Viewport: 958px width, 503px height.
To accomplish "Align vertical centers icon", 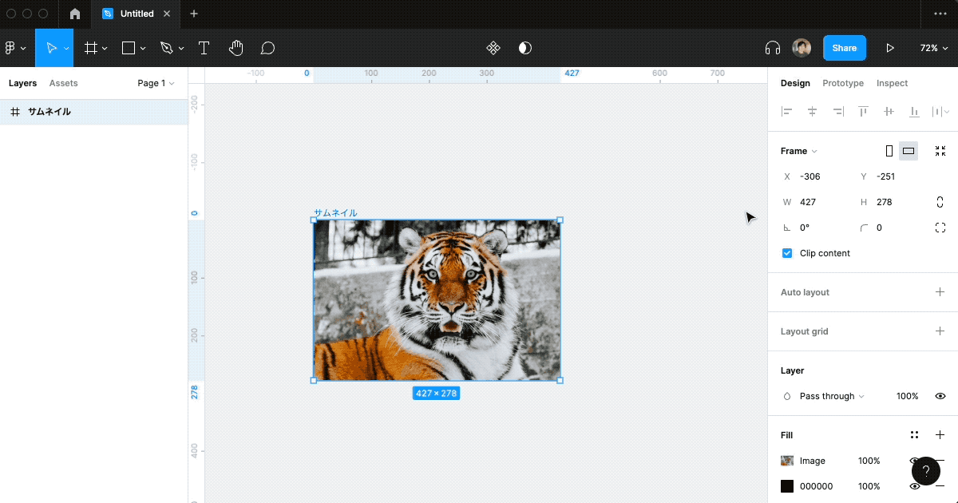I will (x=889, y=112).
